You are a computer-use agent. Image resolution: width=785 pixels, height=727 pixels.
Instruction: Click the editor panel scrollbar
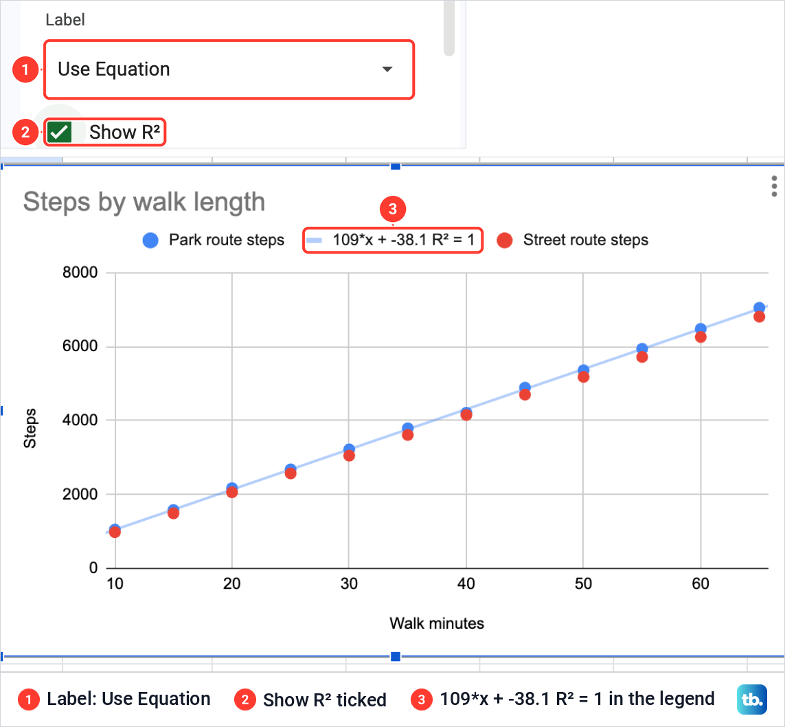(449, 27)
